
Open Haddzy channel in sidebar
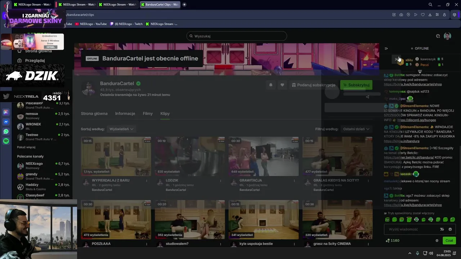pos(43,187)
